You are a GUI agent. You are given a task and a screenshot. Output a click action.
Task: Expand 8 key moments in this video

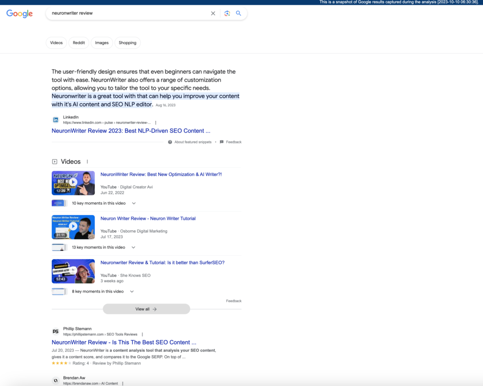tap(103, 292)
